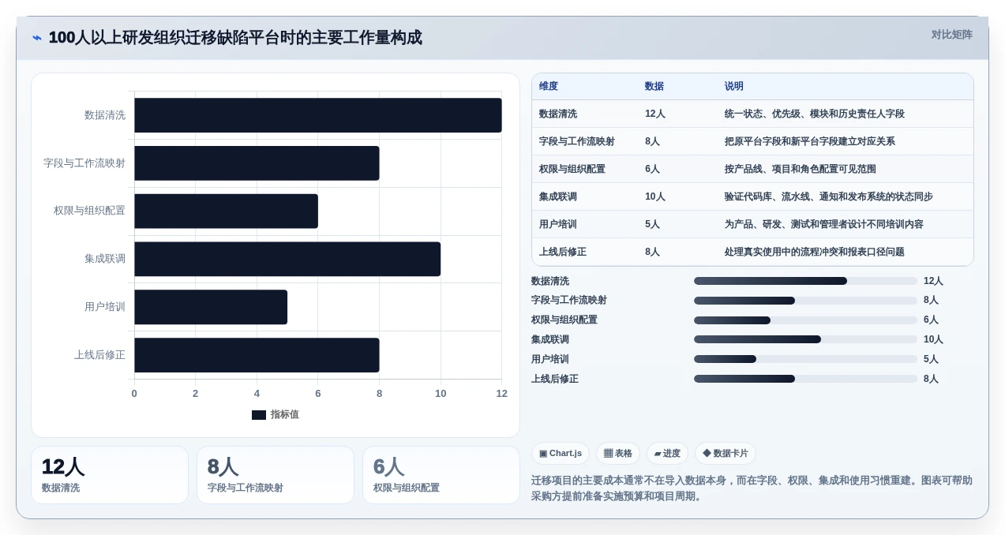Image resolution: width=1005 pixels, height=535 pixels.
Task: Click the 数据卡片 tag chip
Action: click(x=726, y=454)
